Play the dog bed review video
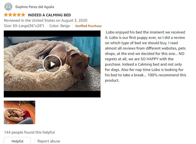The image size is (196, 144). tap(52, 64)
